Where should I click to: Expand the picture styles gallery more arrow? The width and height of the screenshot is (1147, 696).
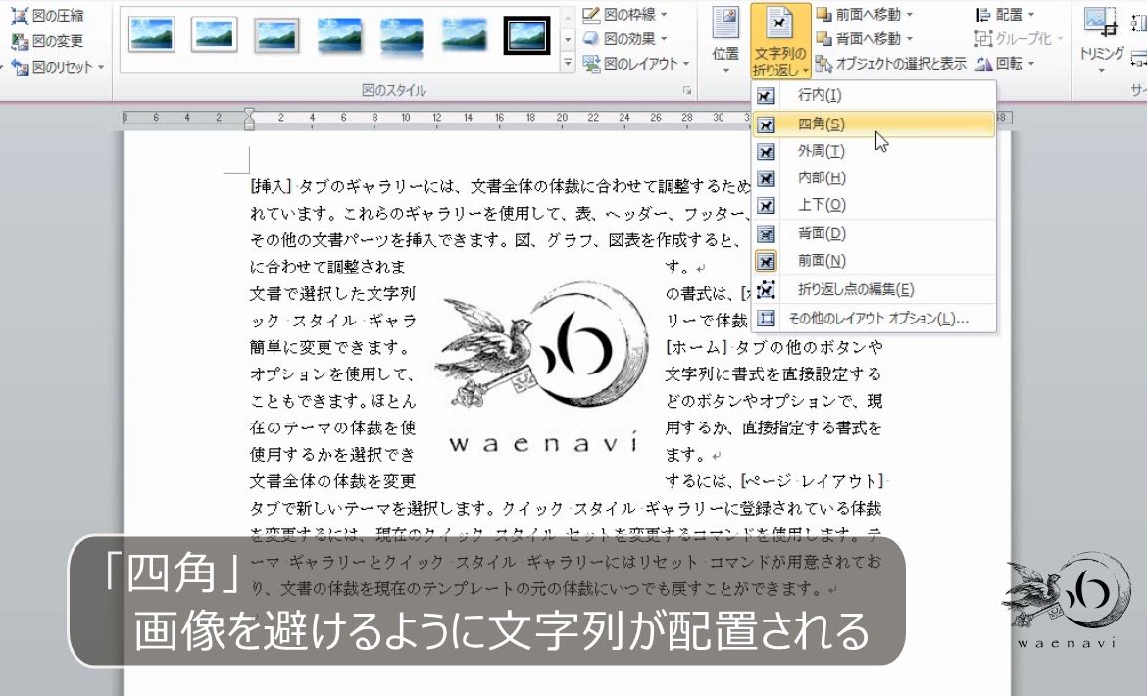pyautogui.click(x=568, y=65)
